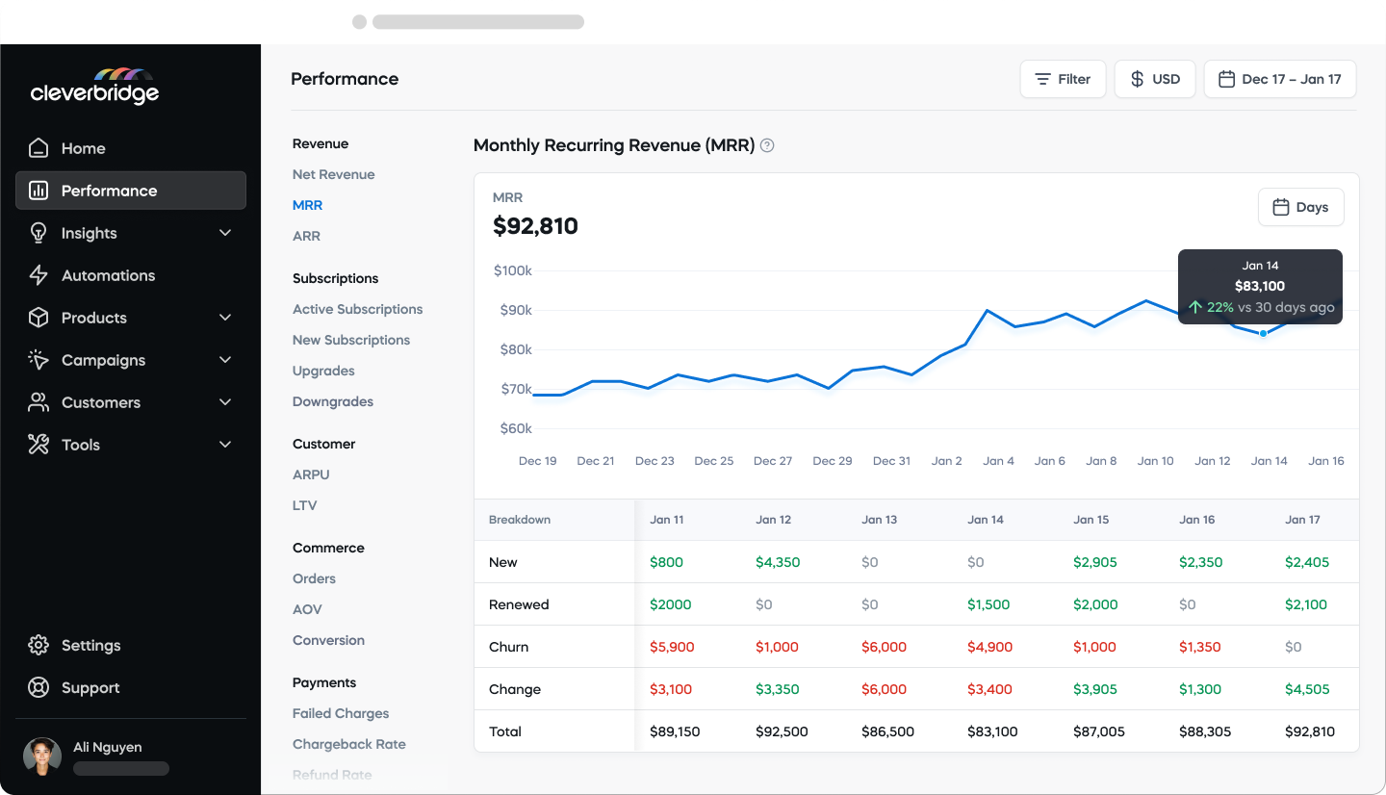Toggle the Days view on the chart

pos(1300,207)
